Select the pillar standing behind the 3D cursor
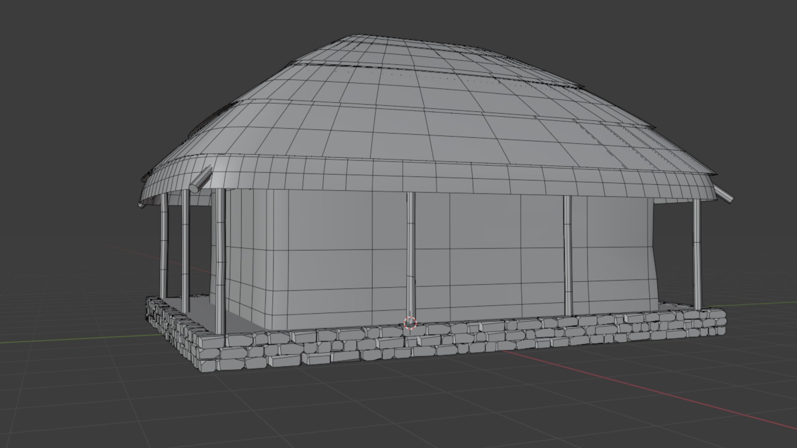The width and height of the screenshot is (797, 448). pyautogui.click(x=411, y=257)
